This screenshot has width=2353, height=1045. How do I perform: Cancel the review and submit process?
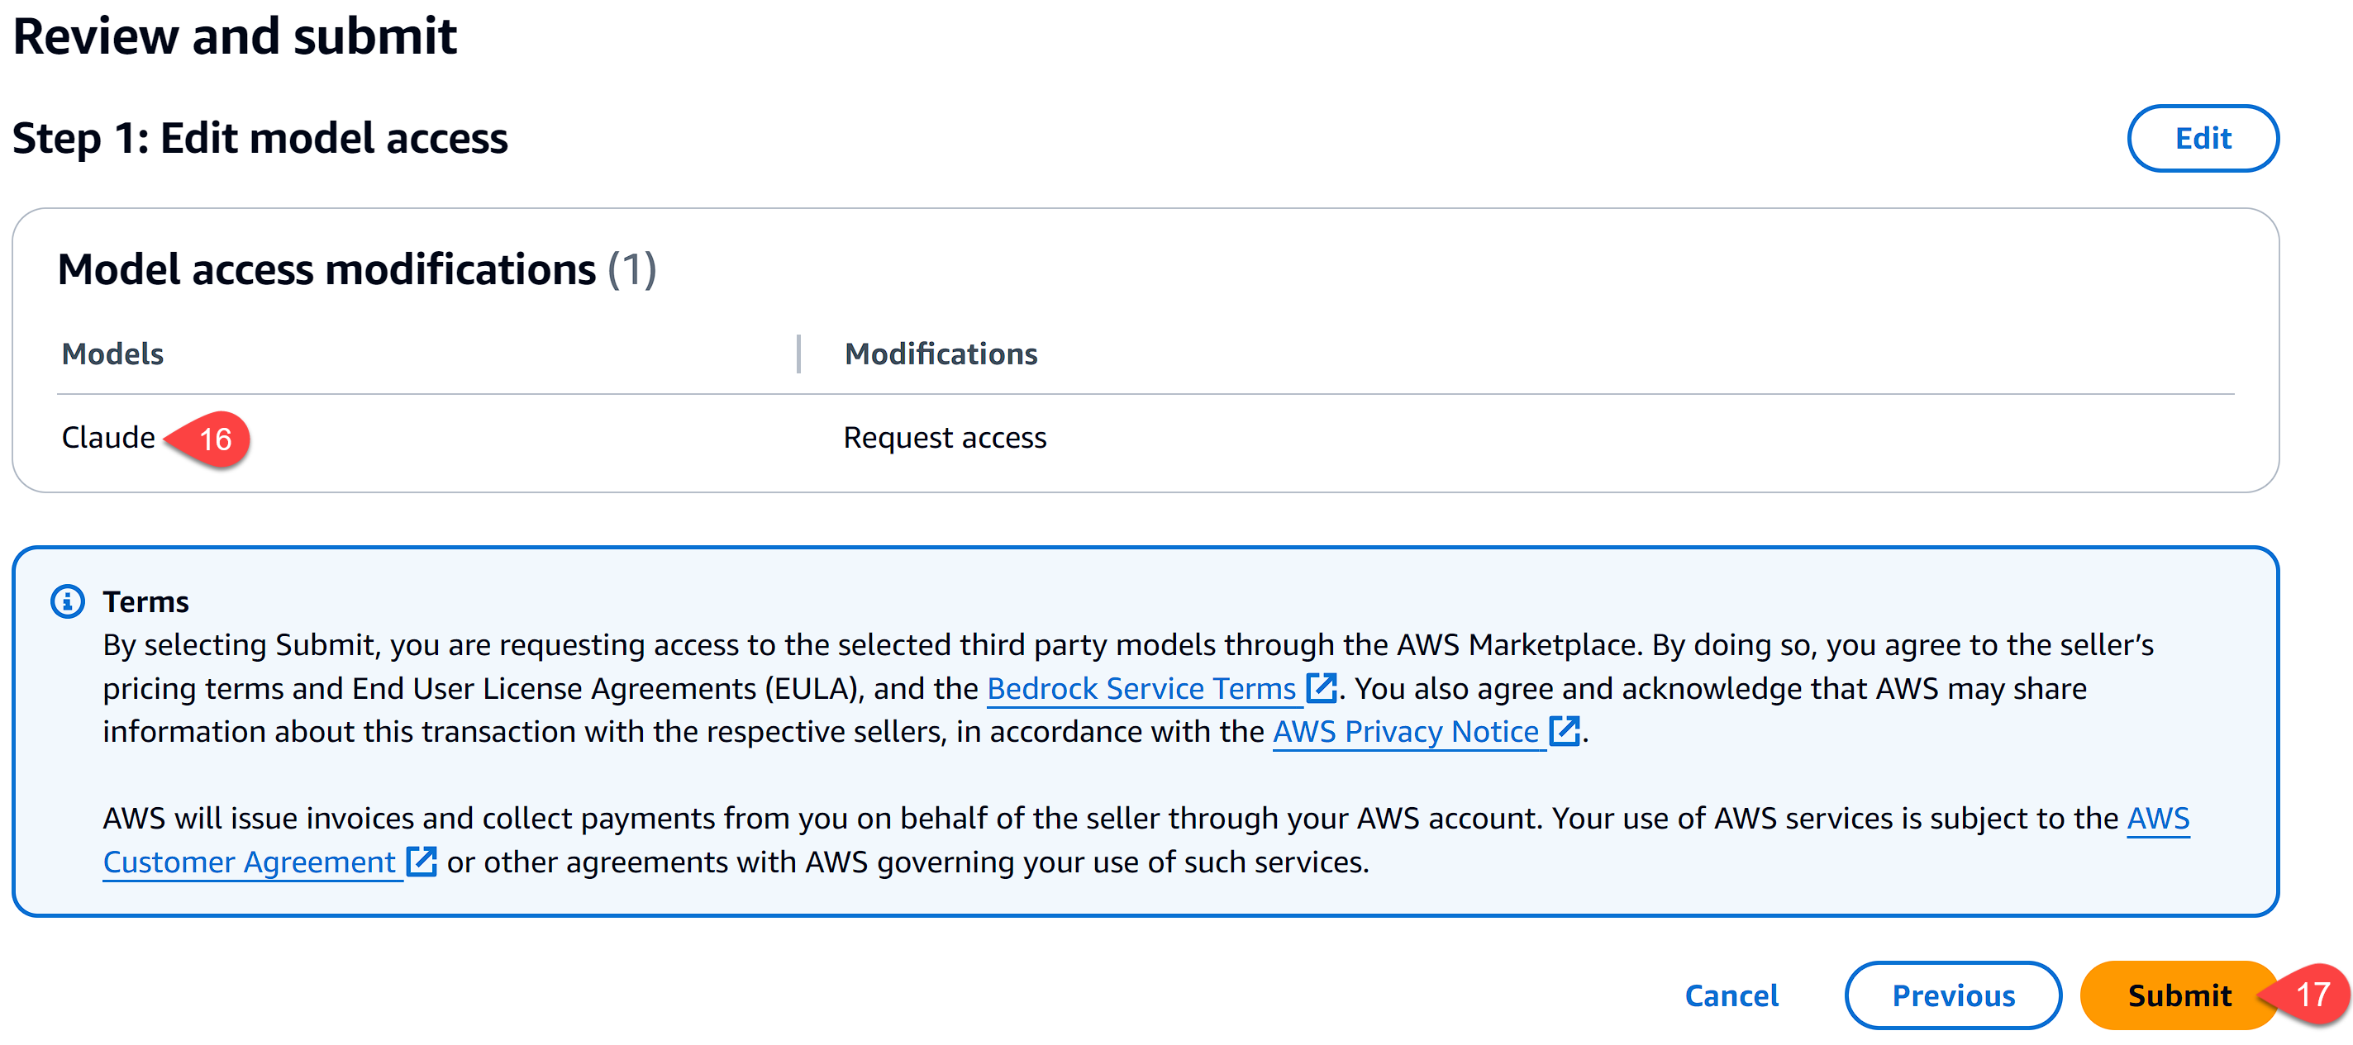pyautogui.click(x=1731, y=995)
